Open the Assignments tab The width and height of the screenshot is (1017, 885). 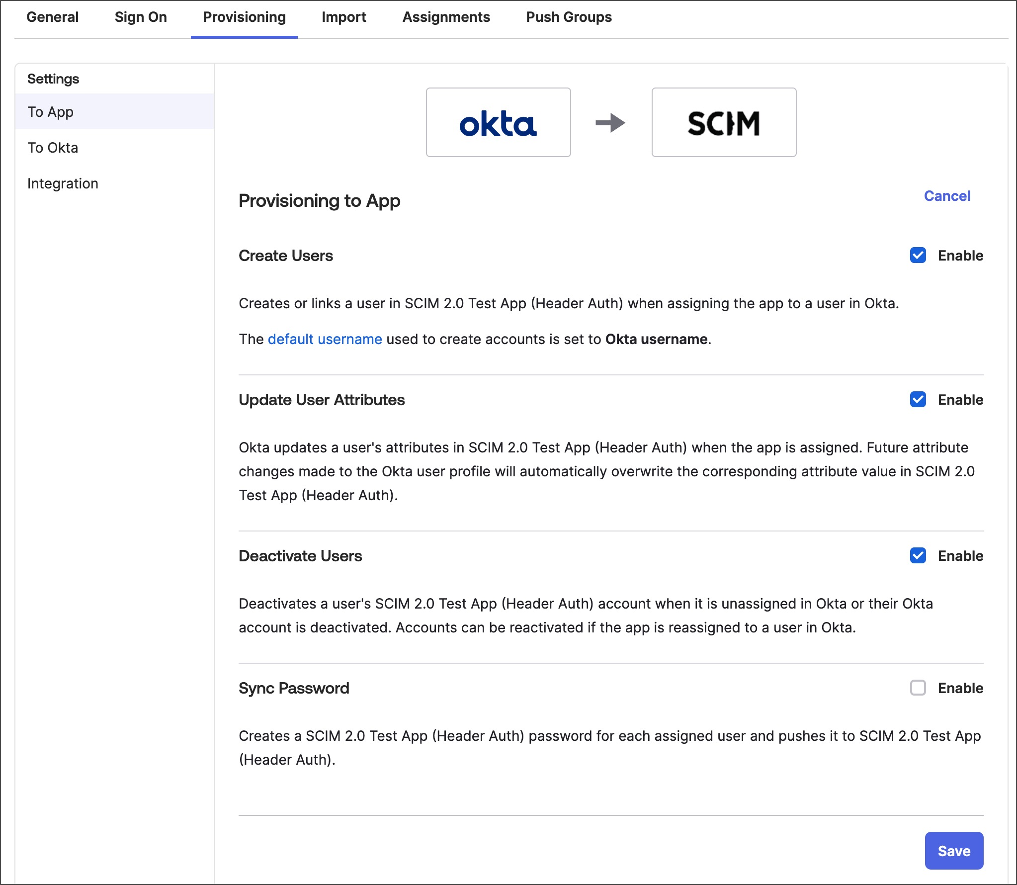(x=446, y=17)
